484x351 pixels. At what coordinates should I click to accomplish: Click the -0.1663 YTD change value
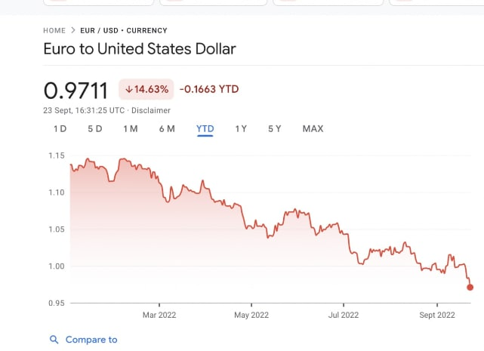209,89
